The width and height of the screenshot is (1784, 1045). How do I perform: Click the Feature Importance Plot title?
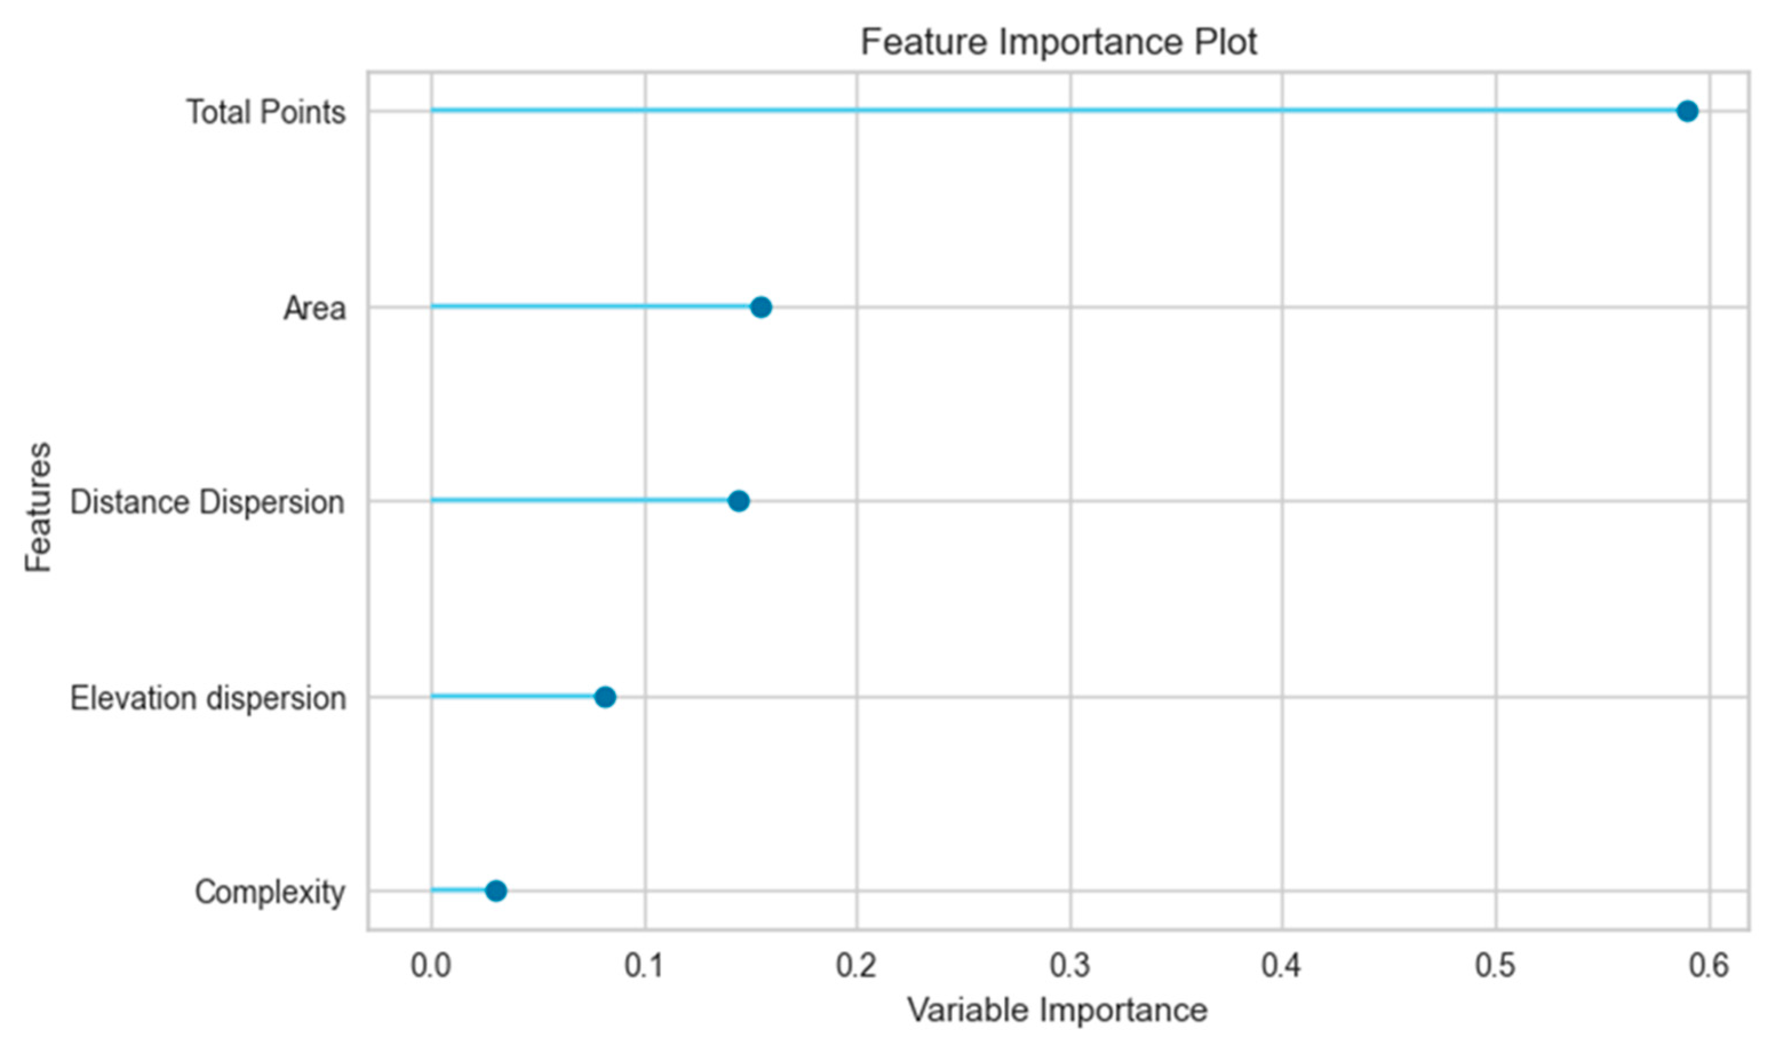pos(1059,42)
